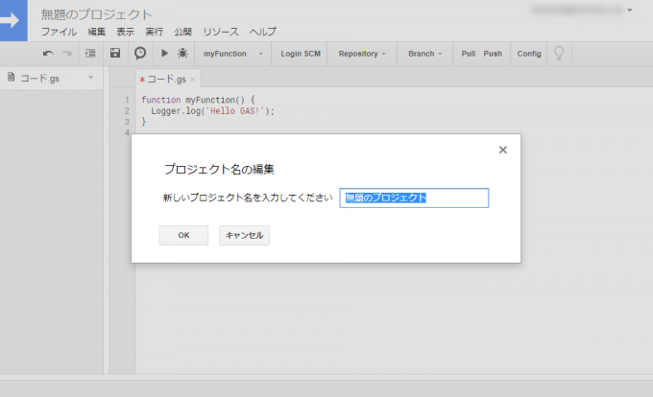Open the account dropdown arrow at top right

[630, 10]
